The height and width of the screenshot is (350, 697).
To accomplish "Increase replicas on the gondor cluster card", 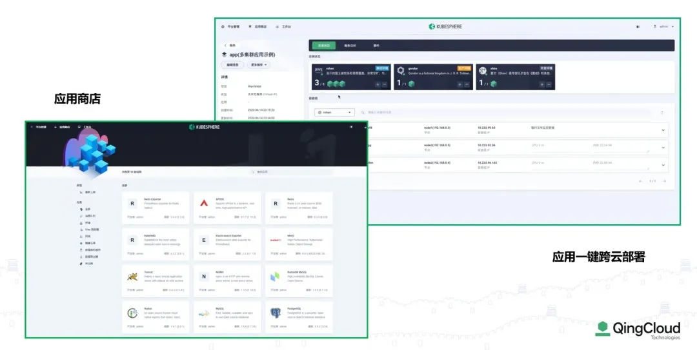I will click(x=460, y=84).
